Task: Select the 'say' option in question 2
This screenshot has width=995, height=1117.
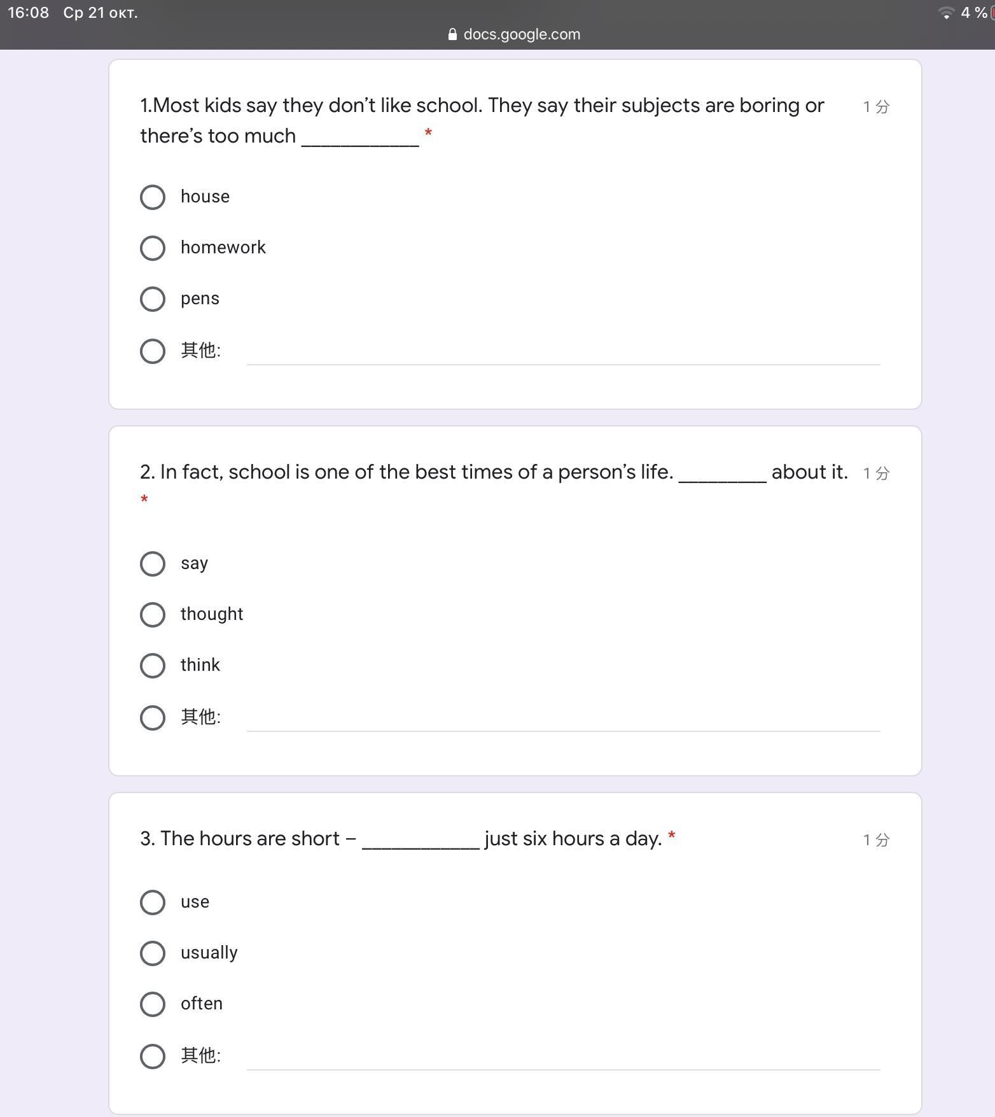Action: tap(153, 564)
